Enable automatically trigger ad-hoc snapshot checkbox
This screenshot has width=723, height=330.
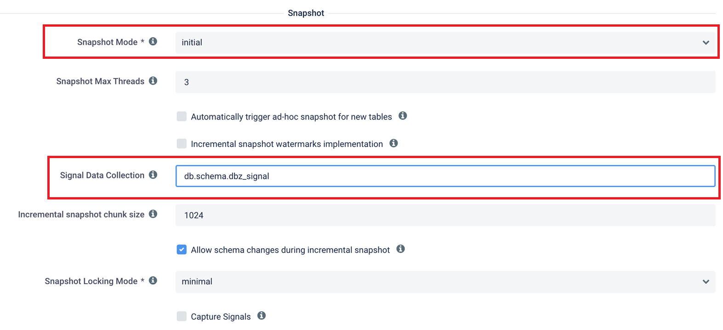[182, 116]
